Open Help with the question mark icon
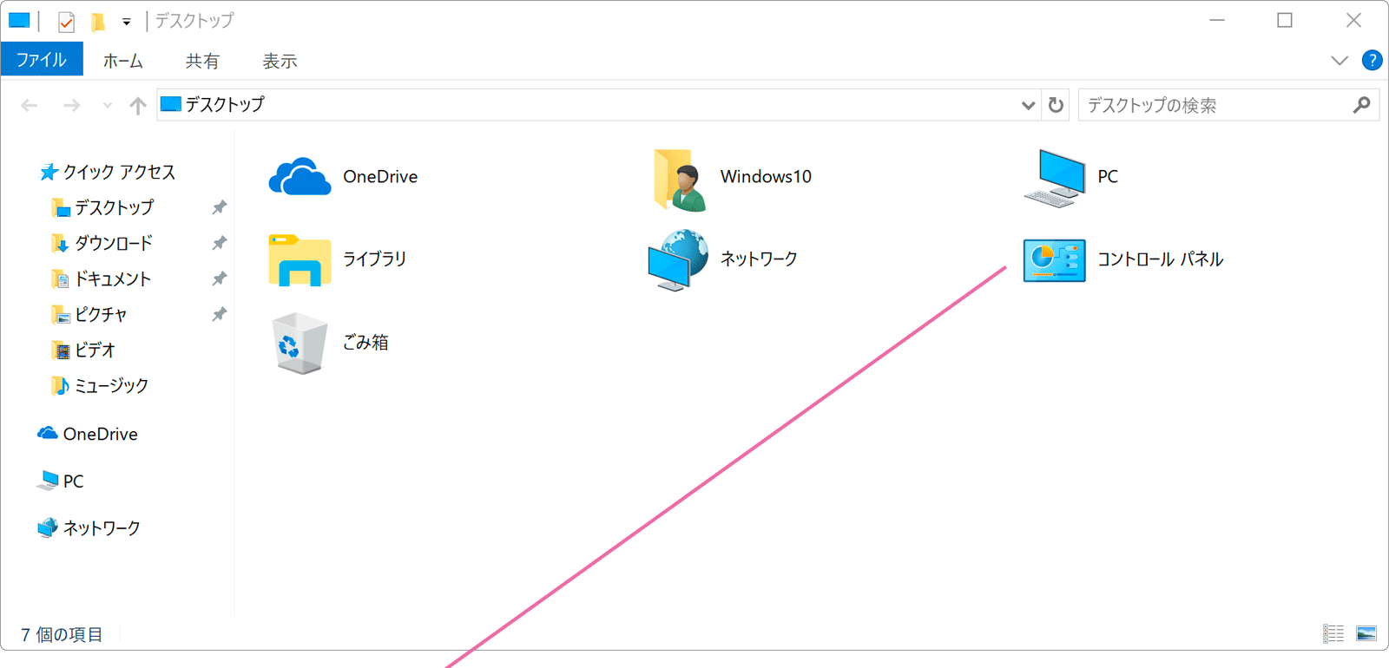Viewport: 1389px width, 668px height. [x=1372, y=60]
